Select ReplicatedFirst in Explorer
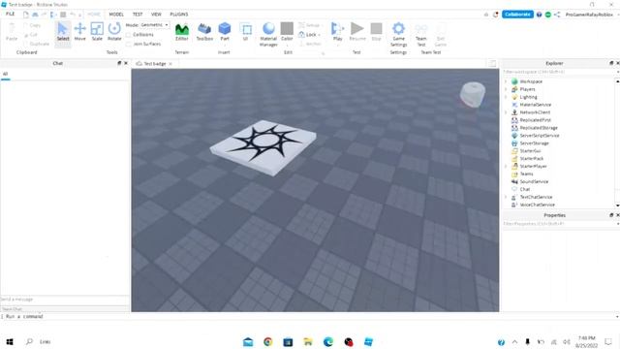 (535, 120)
